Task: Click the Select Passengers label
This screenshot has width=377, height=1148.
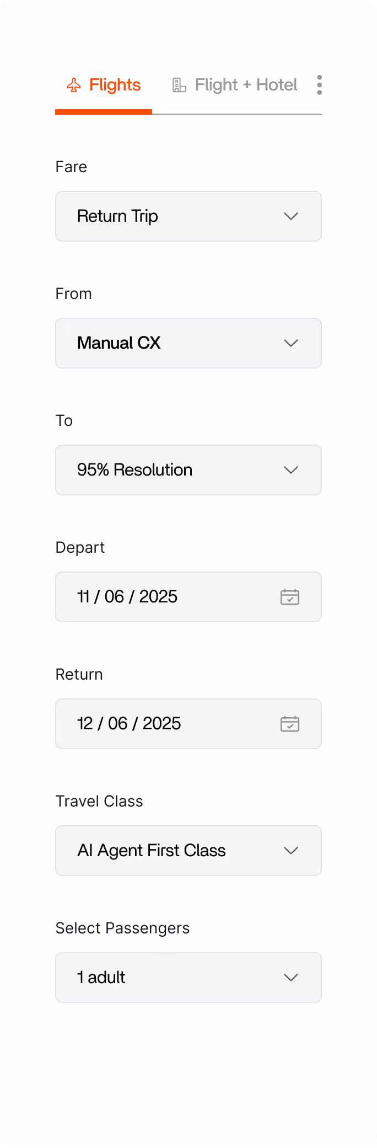Action: pyautogui.click(x=122, y=928)
